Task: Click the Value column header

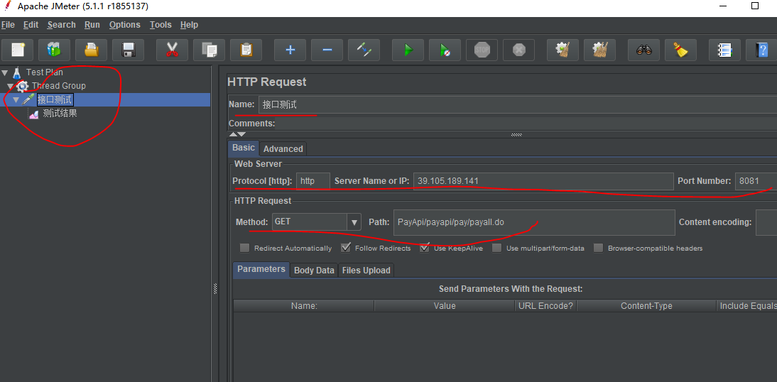Action: (445, 306)
